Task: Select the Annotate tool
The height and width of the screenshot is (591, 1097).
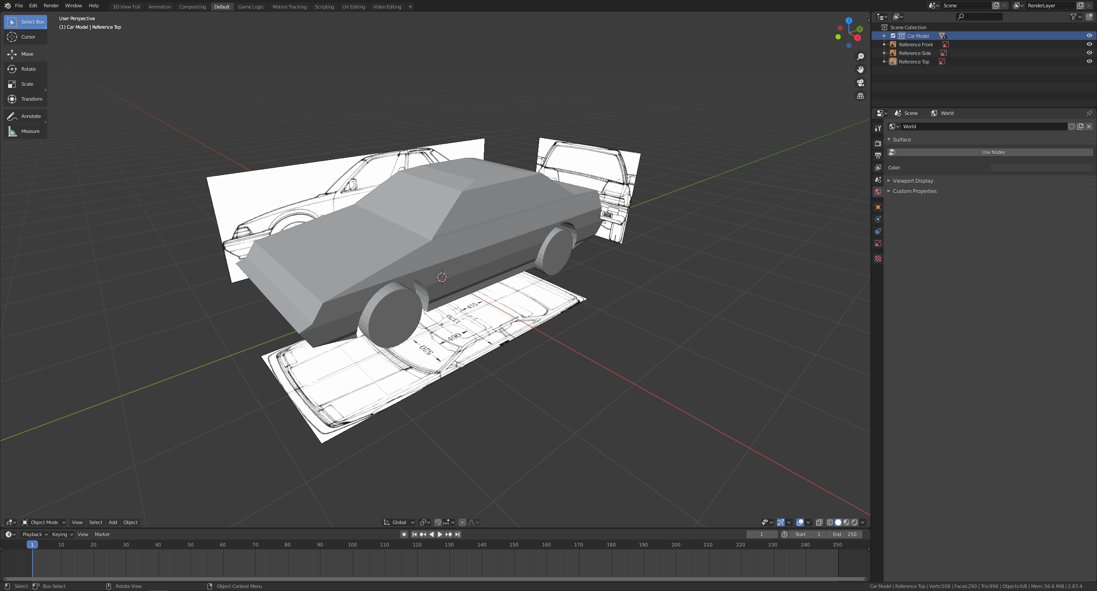Action: click(x=25, y=116)
